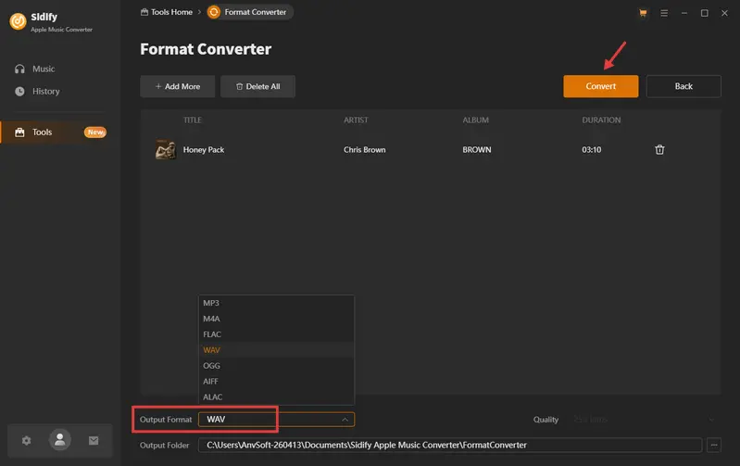The image size is (740, 466).
Task: Click the Delete All button
Action: (257, 86)
